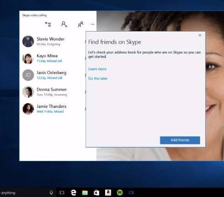Click the add contact icon
Viewport: 224px width, 197px height.
pyautogui.click(x=64, y=24)
